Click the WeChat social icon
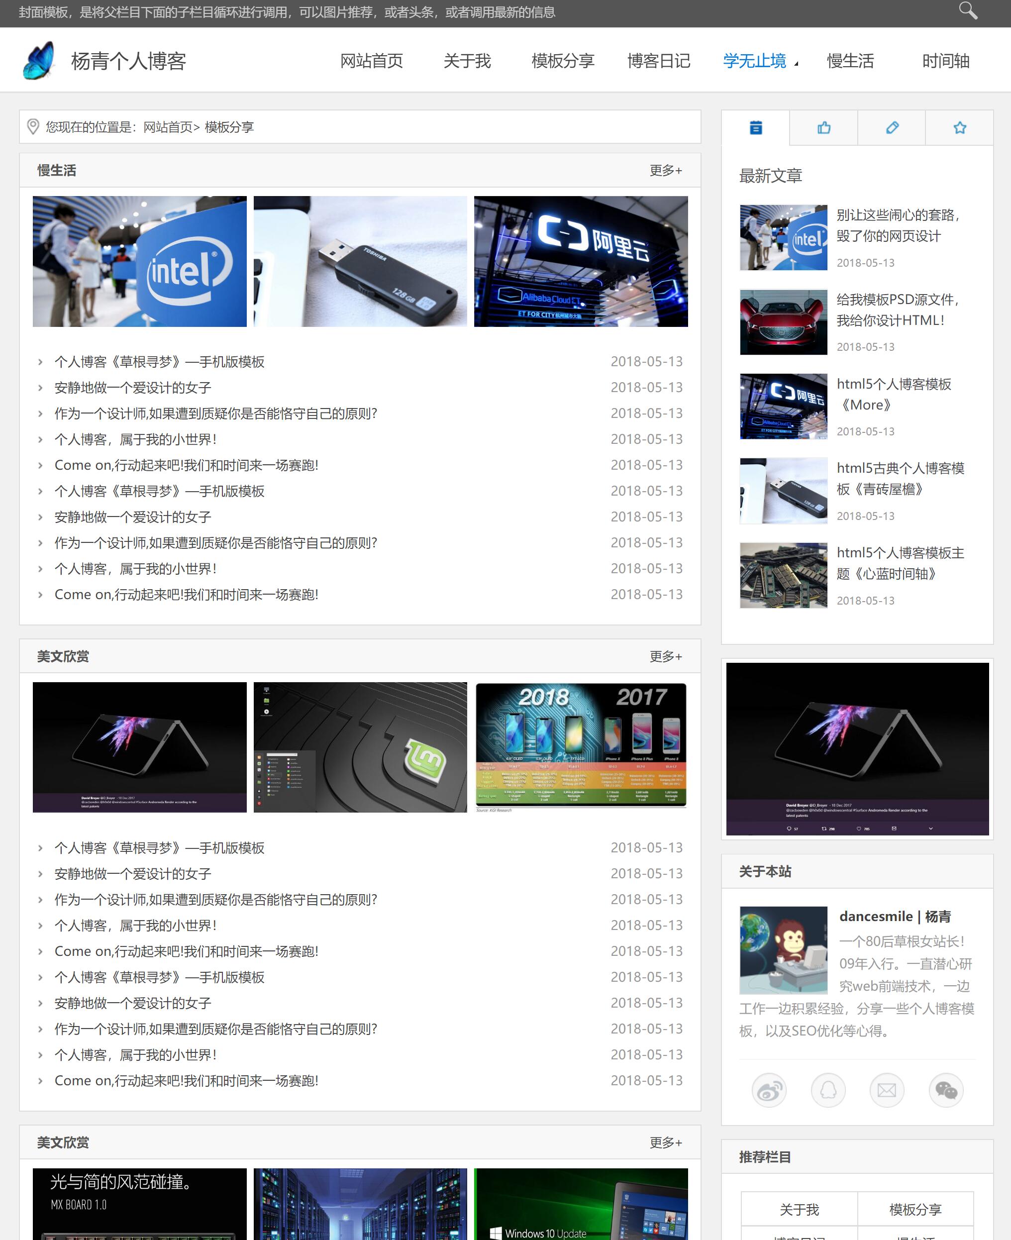Image resolution: width=1011 pixels, height=1240 pixels. (946, 1090)
